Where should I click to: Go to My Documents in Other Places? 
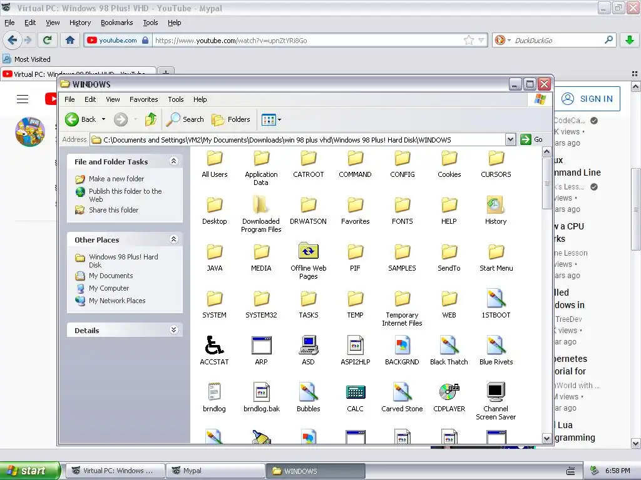pyautogui.click(x=111, y=276)
